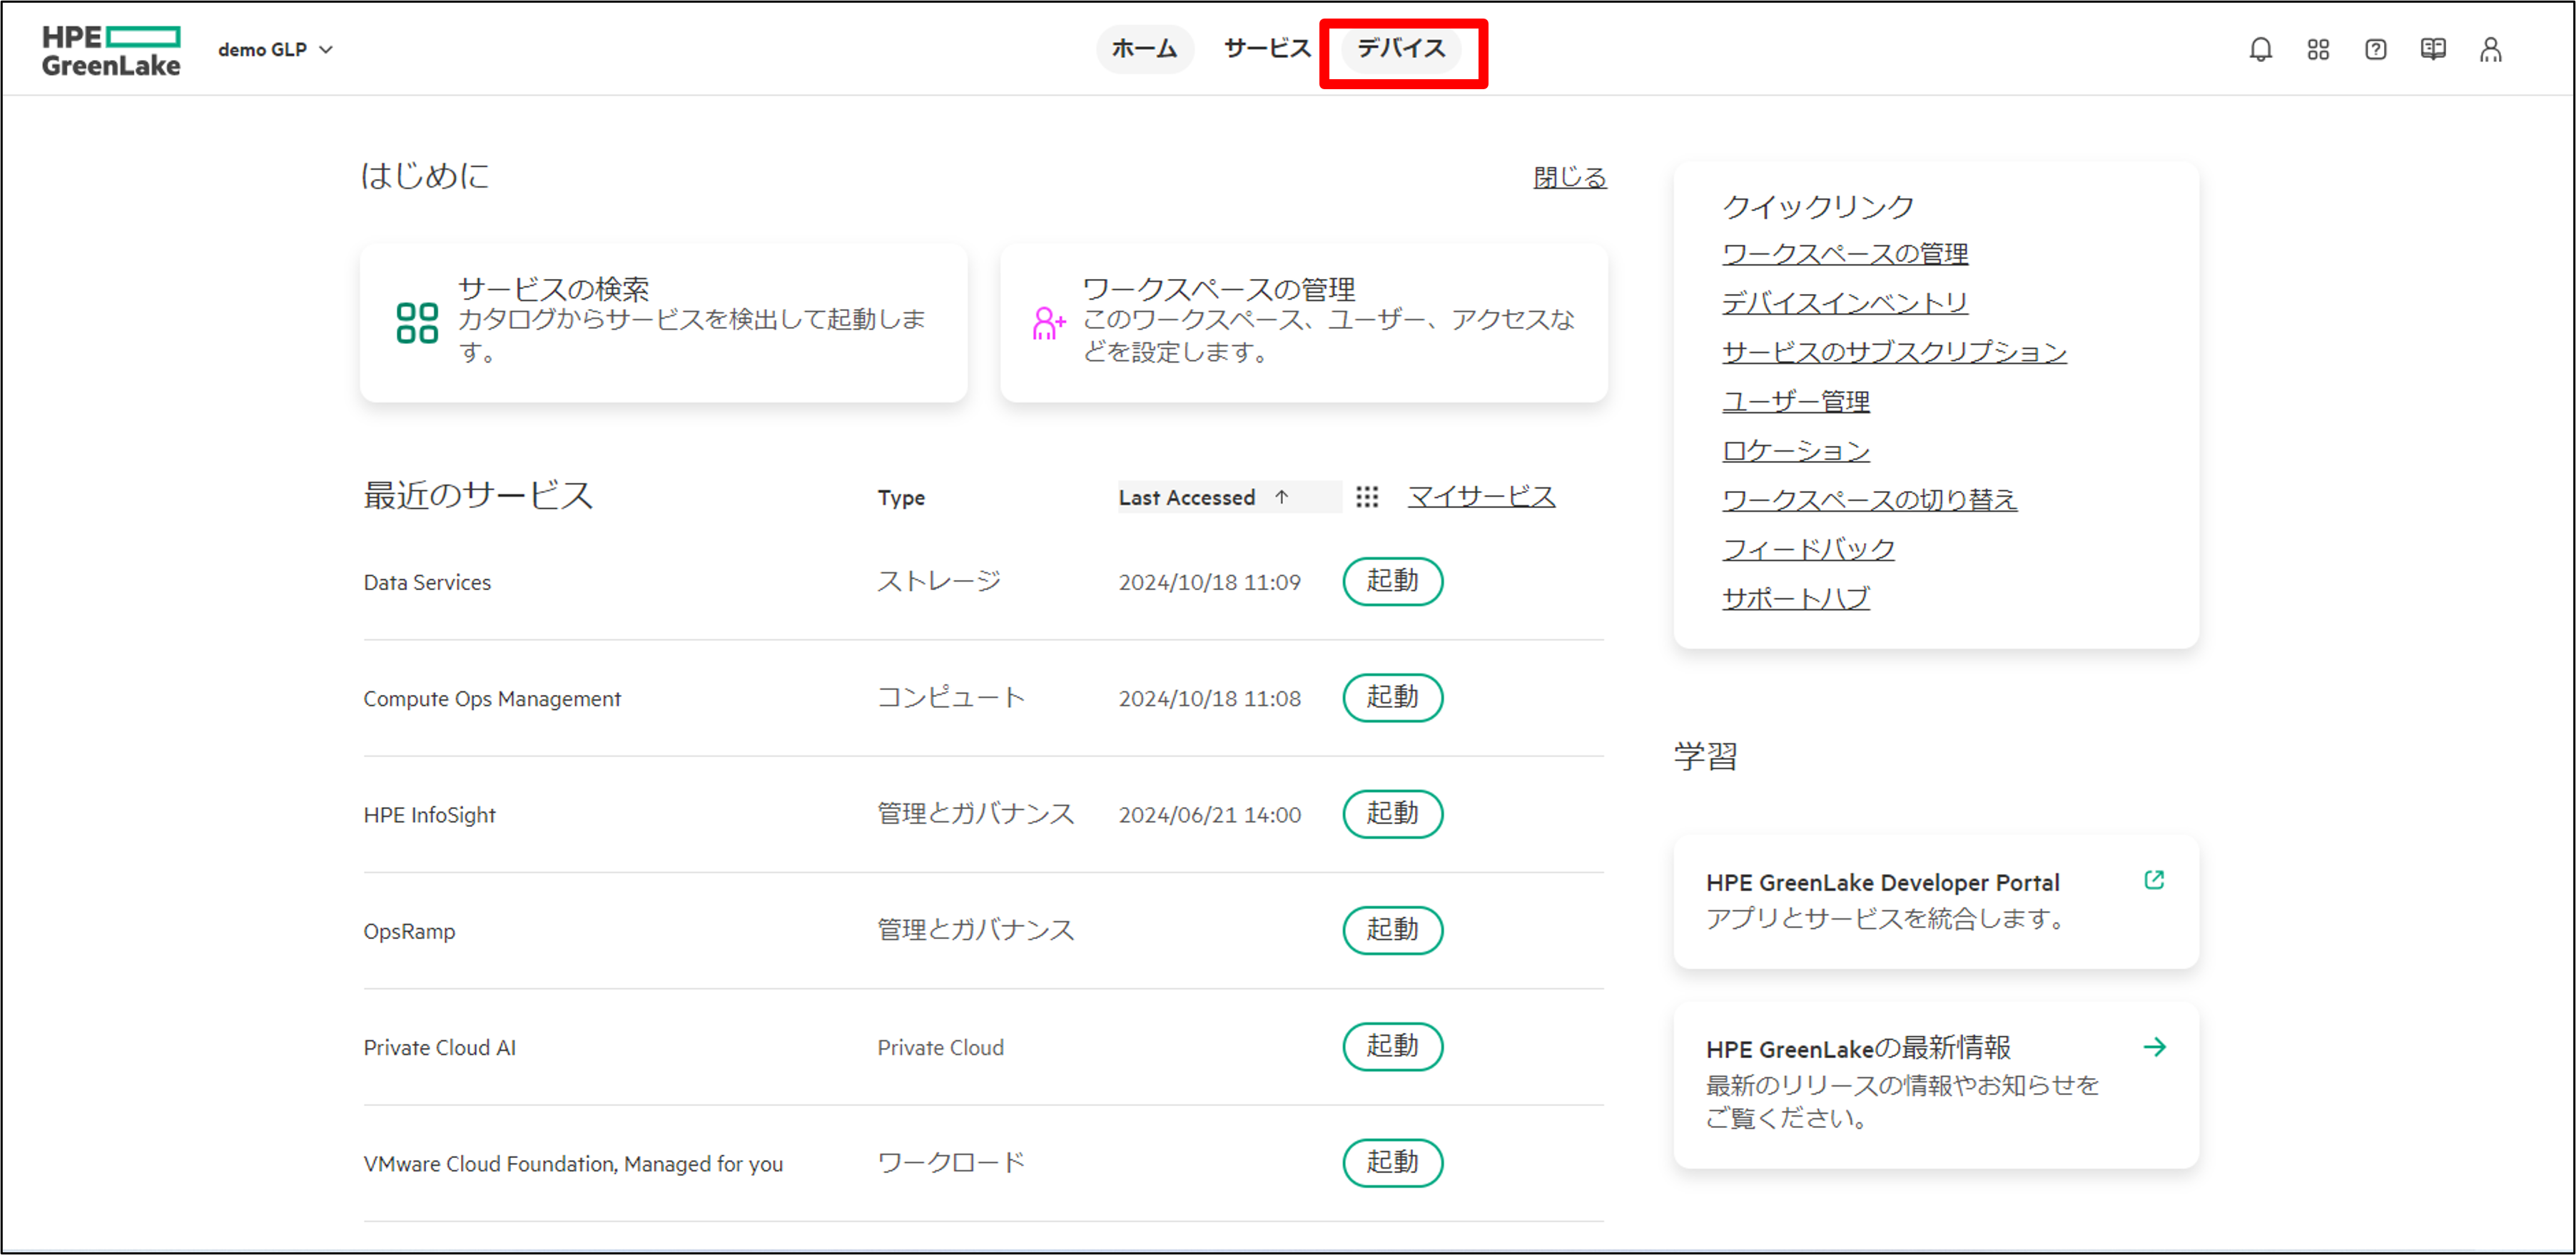The width and height of the screenshot is (2576, 1255).
Task: Open ユーザー管理 quick link
Action: [1795, 402]
